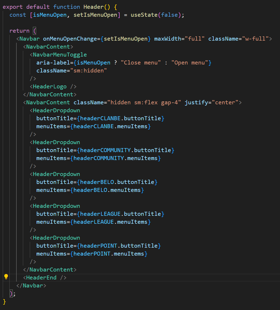Image resolution: width=280 pixels, height=310 pixels.
Task: Click the Header function name
Action: 93,7
